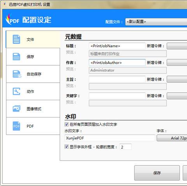The width and height of the screenshot is (187, 186).
Task: Click the empty 关键字 input field
Action: coord(117,96)
